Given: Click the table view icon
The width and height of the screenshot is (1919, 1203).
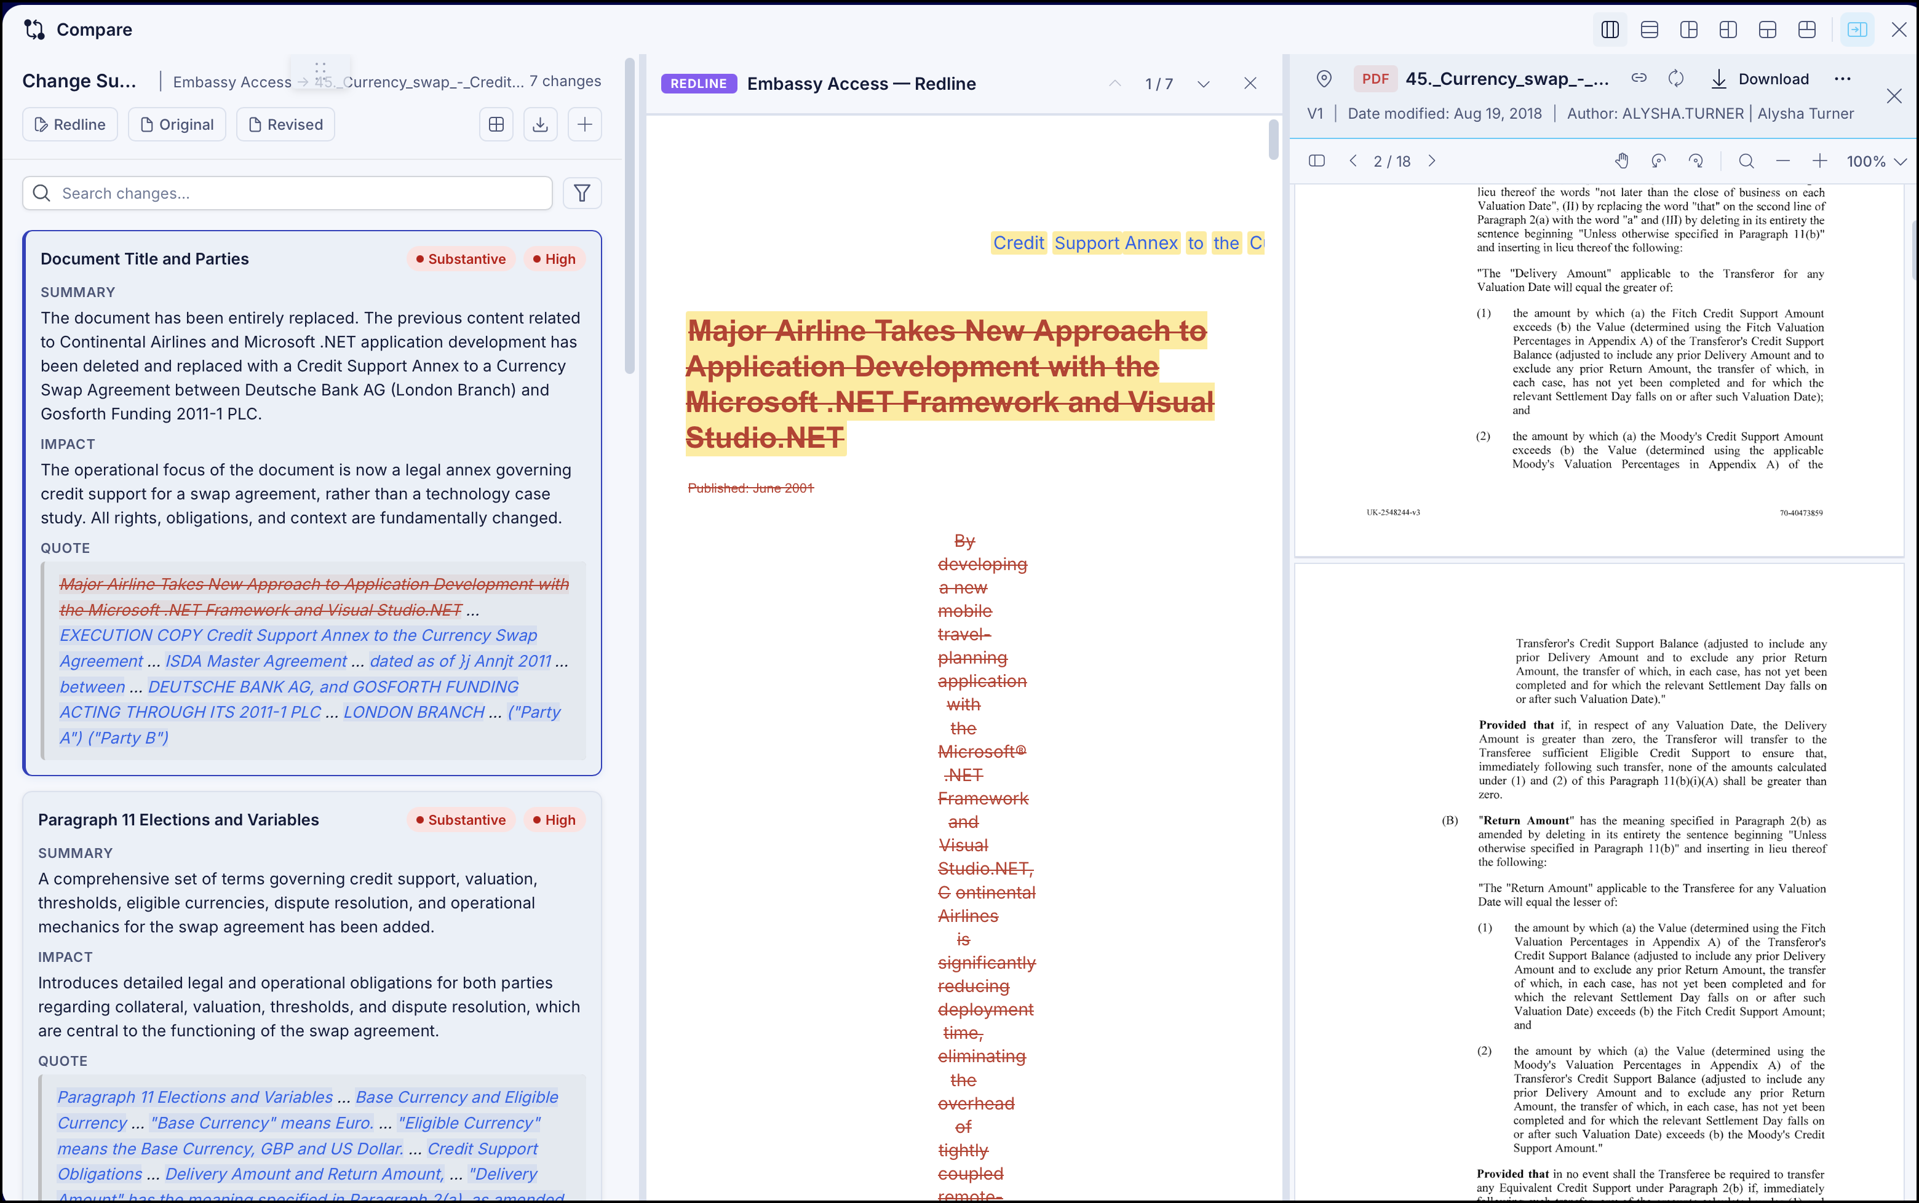Looking at the screenshot, I should (x=496, y=124).
